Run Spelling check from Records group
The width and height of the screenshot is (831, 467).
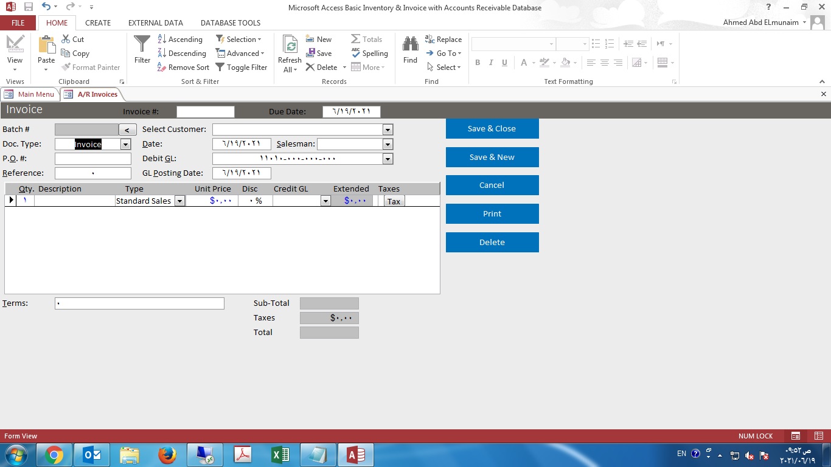point(370,54)
